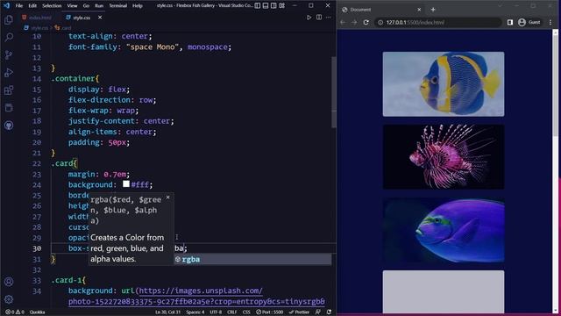Screen dimensions: 561x316
Task: Open a new browser tab
Action: (433, 10)
